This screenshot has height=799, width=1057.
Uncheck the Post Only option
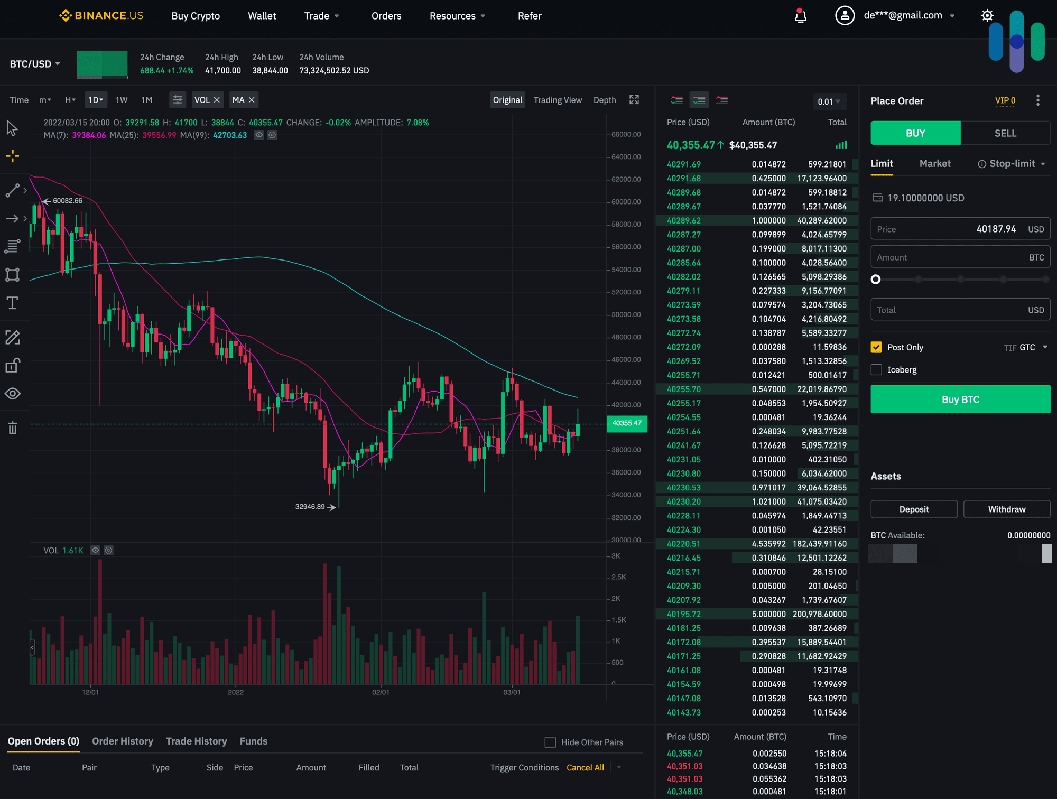click(x=876, y=347)
